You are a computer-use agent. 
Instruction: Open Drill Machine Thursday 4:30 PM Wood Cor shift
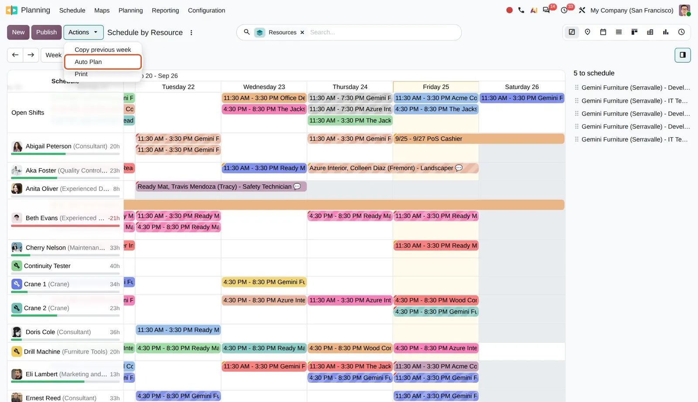tap(350, 348)
